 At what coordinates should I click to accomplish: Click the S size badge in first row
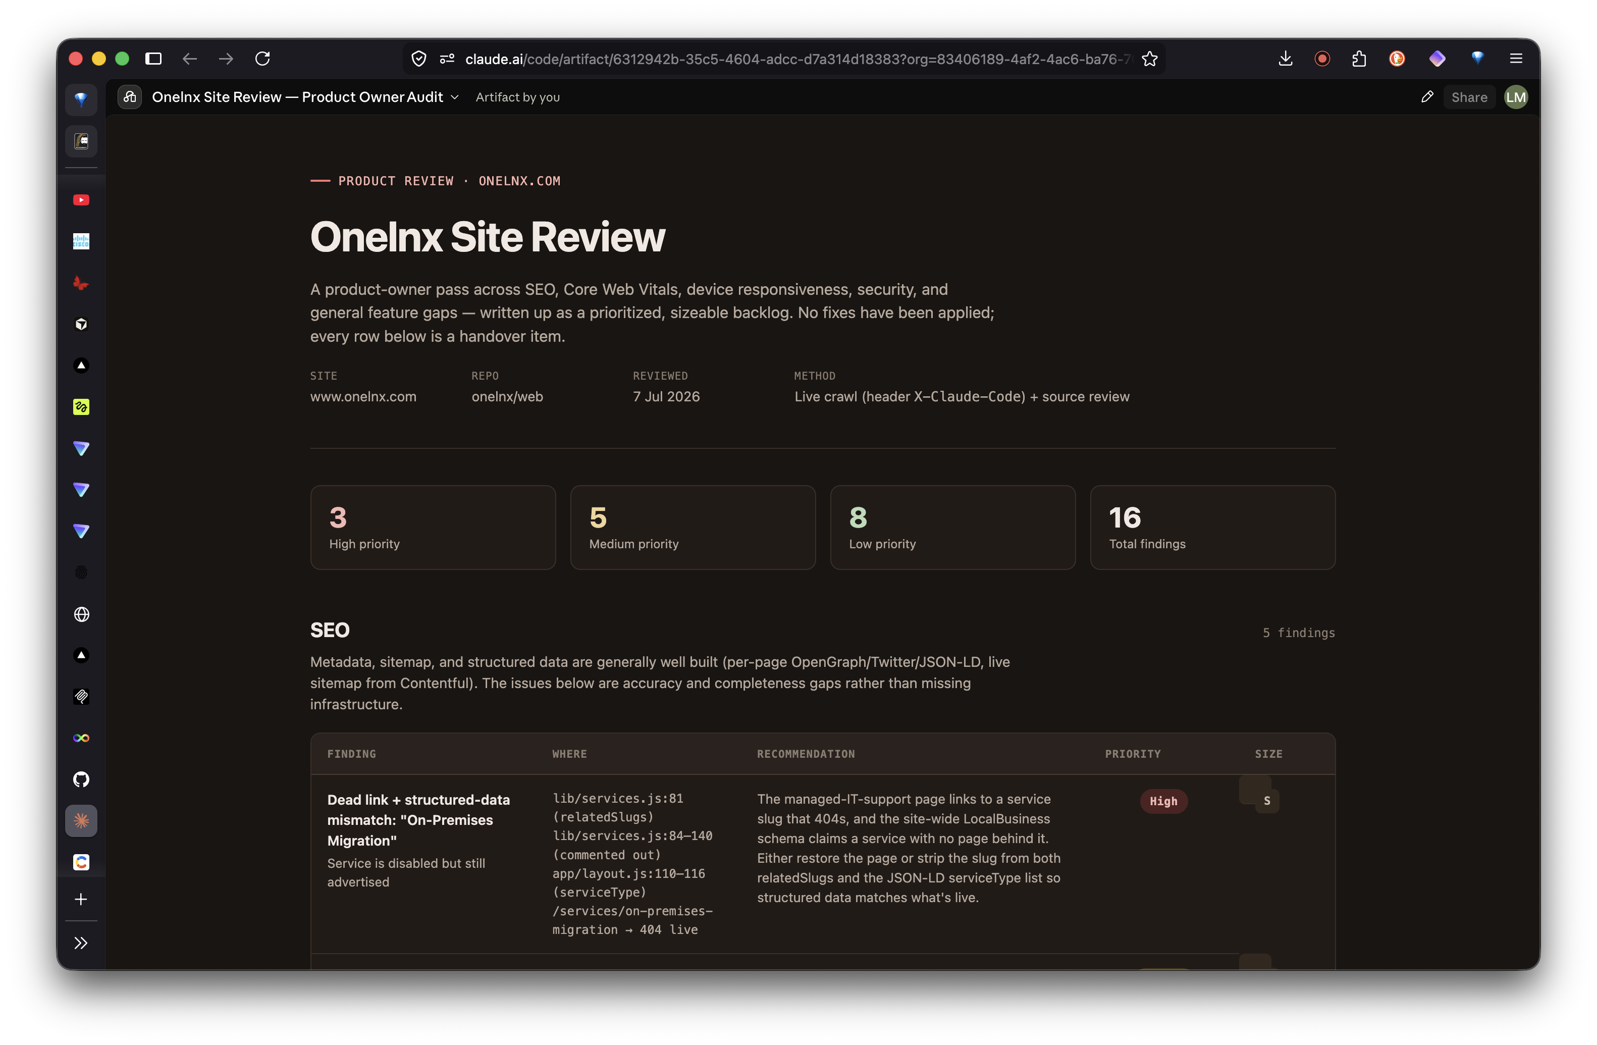point(1266,801)
